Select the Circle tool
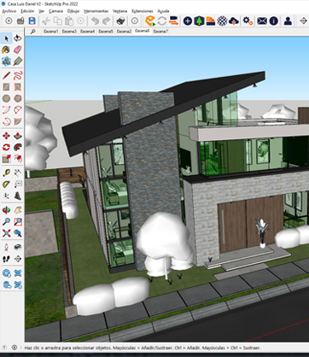The image size is (309, 357). pyautogui.click(x=7, y=98)
